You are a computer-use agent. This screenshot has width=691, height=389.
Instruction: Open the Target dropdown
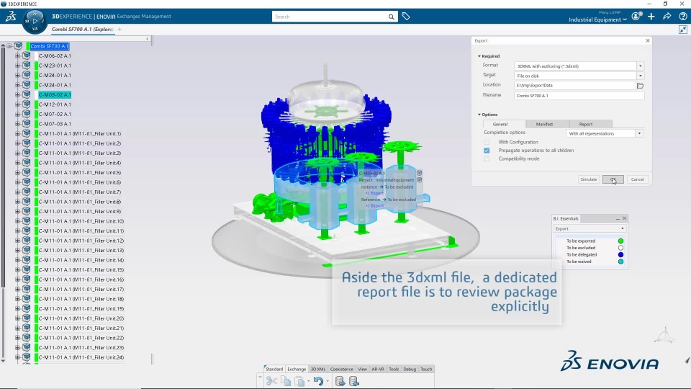[641, 76]
